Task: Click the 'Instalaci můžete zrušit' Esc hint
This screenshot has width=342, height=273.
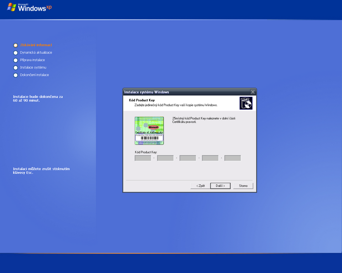Action: click(41, 171)
